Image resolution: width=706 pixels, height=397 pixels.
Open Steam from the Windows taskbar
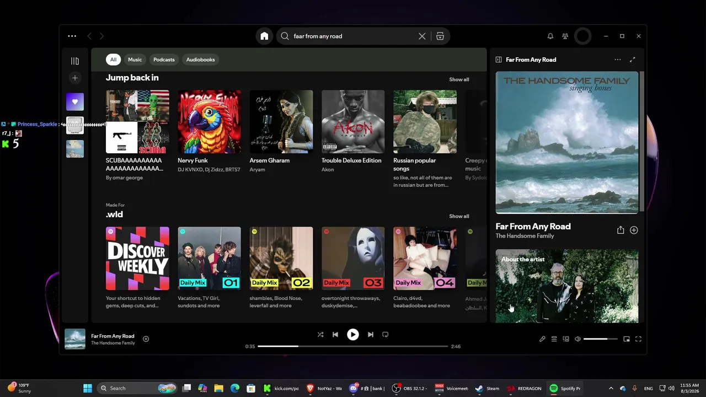(487, 388)
